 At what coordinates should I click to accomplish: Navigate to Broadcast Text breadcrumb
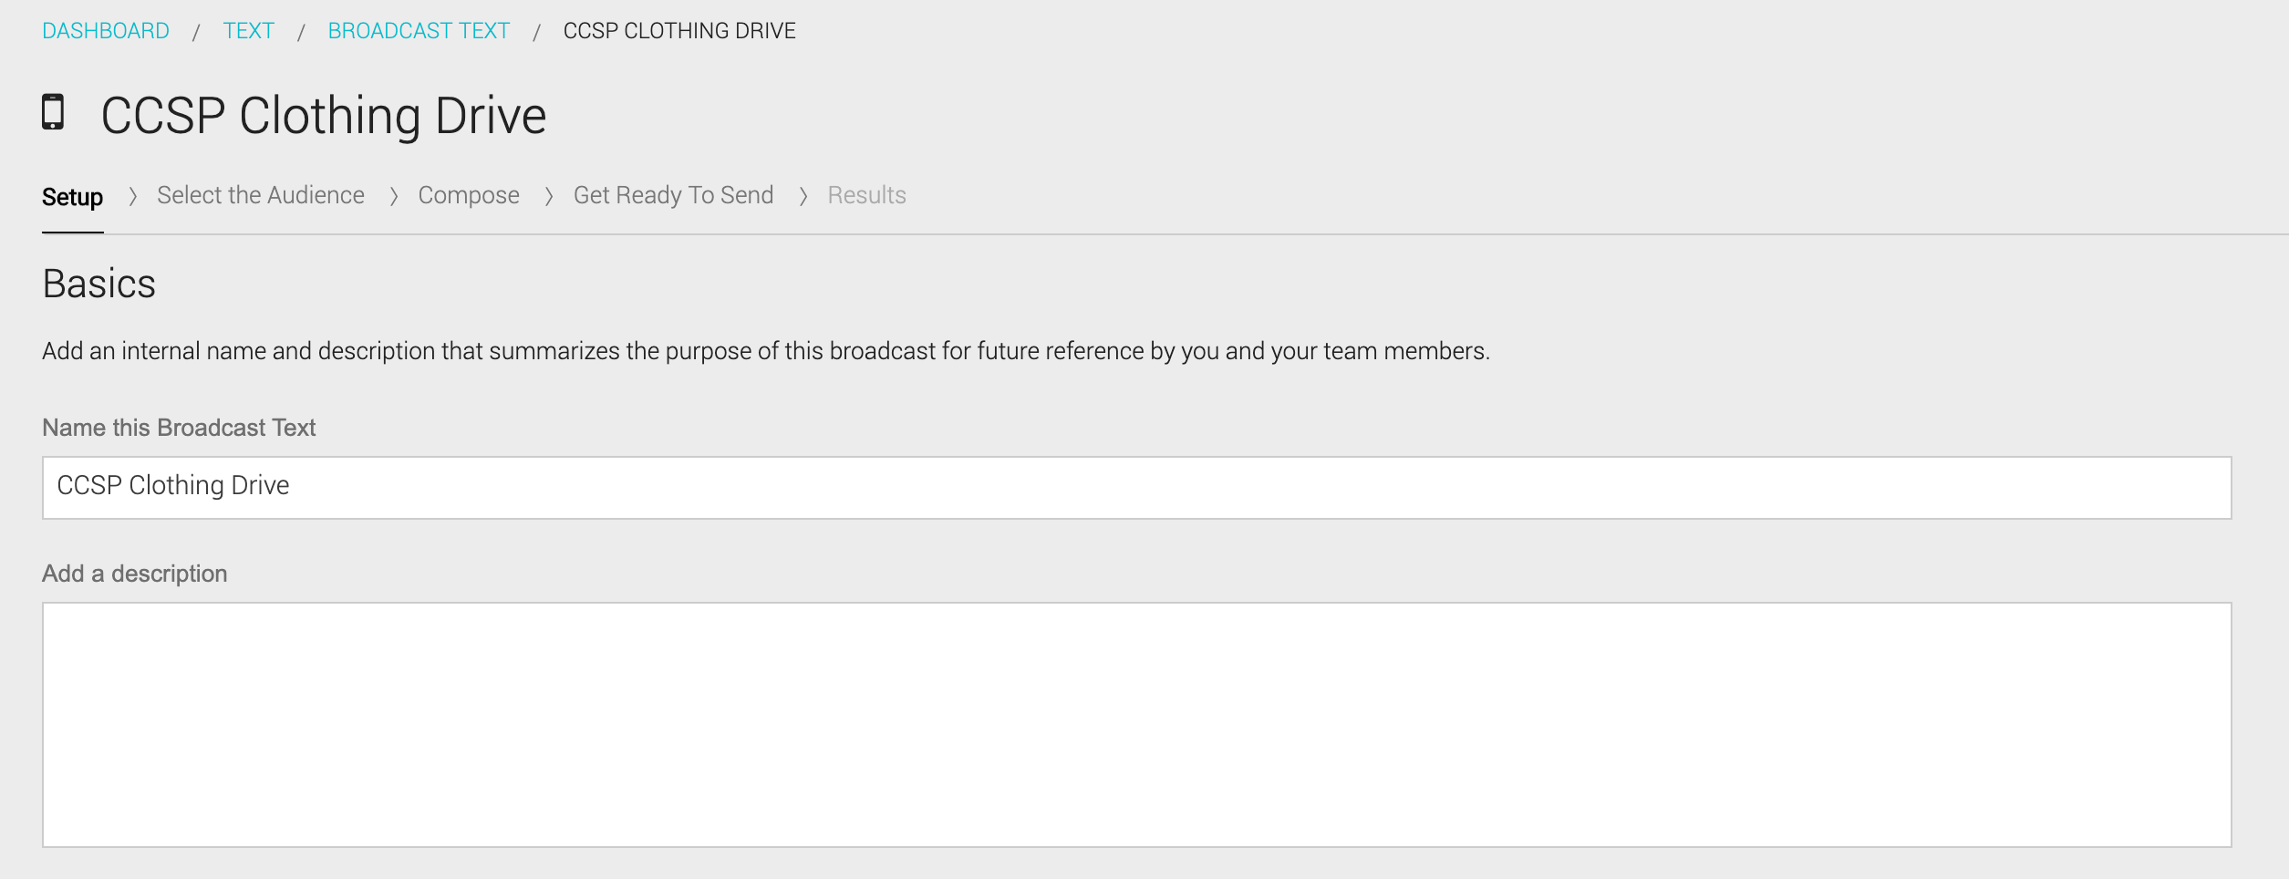419,31
